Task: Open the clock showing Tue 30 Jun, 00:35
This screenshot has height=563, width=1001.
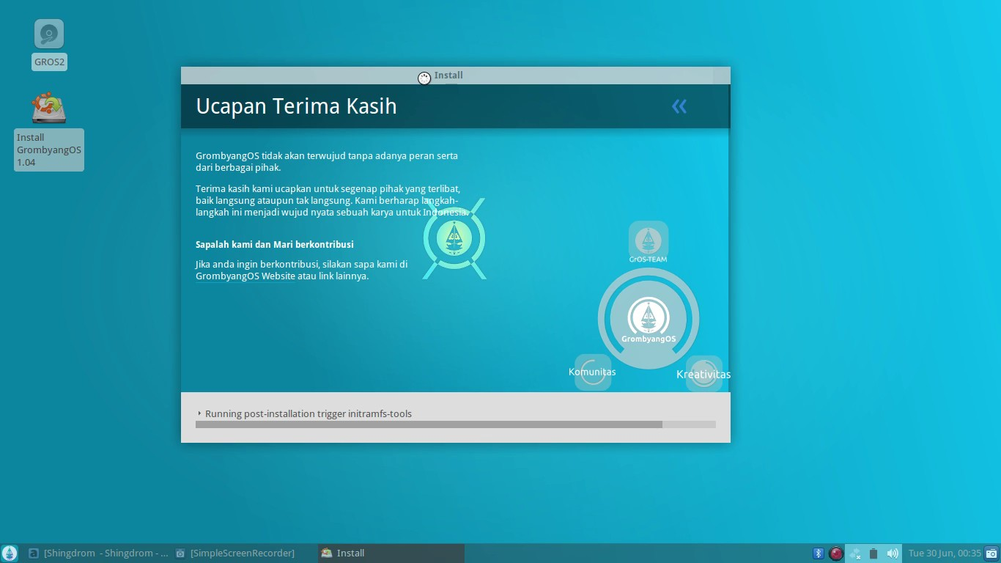Action: (945, 553)
